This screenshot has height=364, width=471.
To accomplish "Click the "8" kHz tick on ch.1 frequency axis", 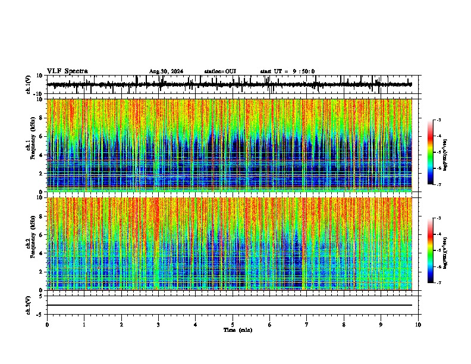I will point(42,118).
